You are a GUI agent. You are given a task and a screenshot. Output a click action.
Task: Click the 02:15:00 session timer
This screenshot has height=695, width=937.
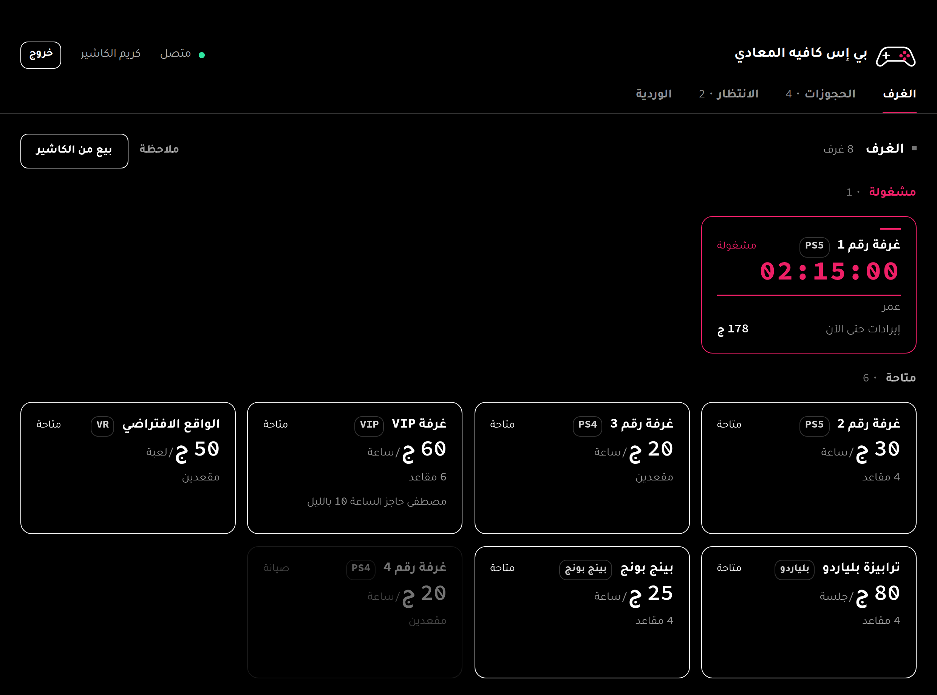829,271
